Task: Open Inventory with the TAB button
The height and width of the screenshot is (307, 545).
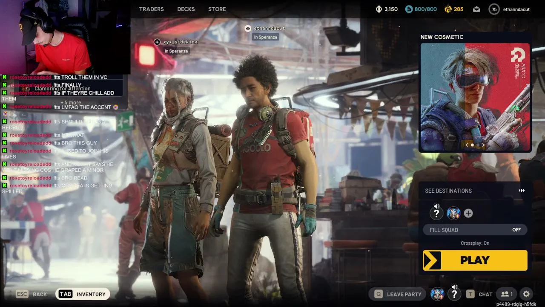Action: pyautogui.click(x=83, y=294)
